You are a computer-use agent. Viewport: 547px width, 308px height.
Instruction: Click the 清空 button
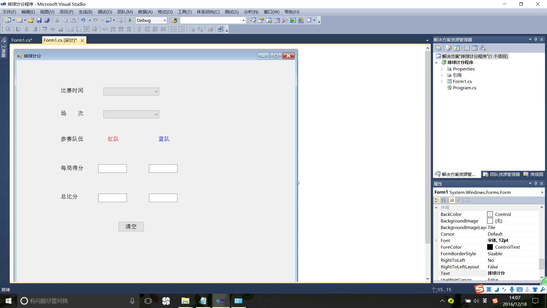click(x=131, y=226)
